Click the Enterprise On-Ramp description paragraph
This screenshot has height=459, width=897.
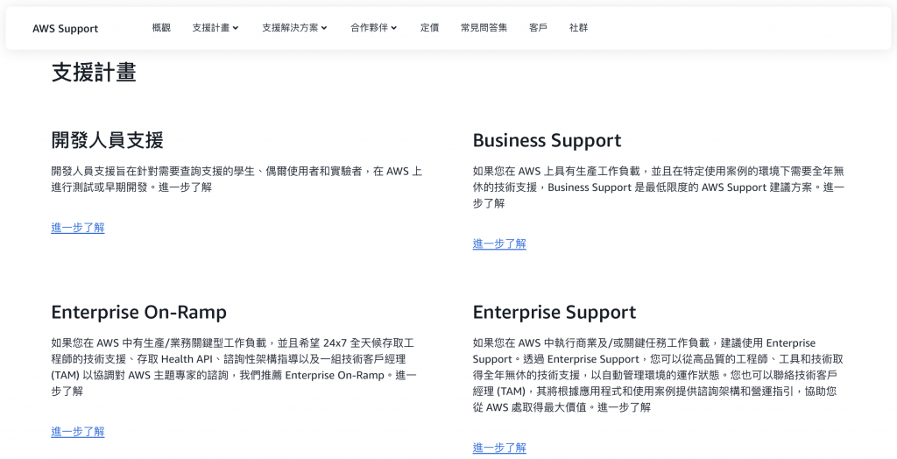pyautogui.click(x=234, y=367)
